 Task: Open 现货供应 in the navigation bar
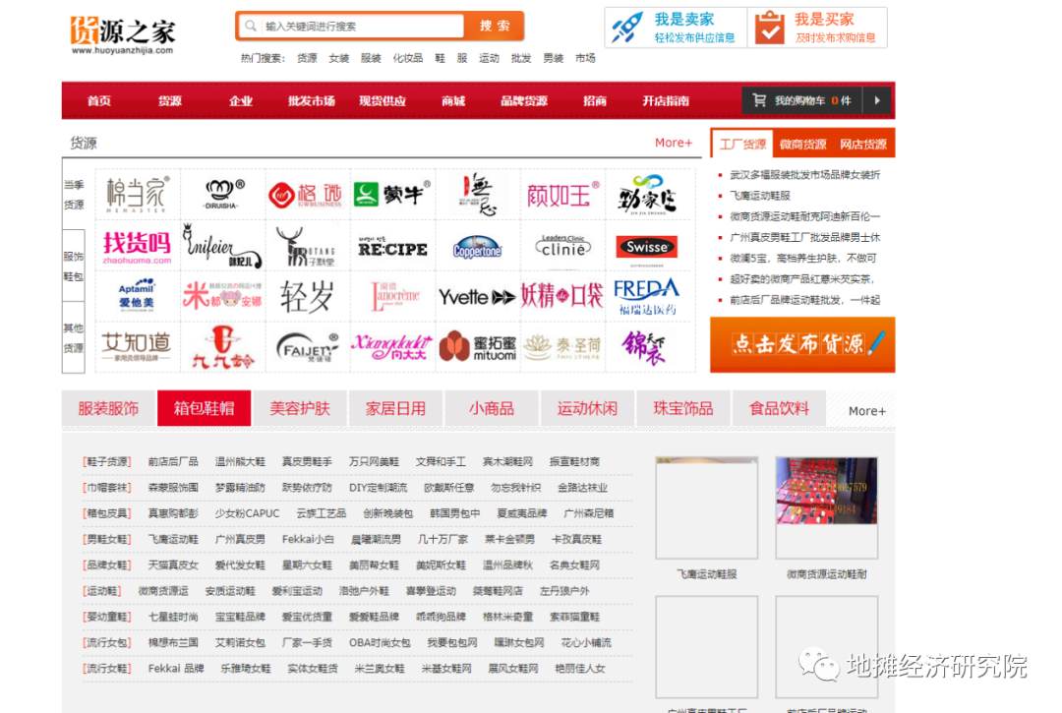click(x=383, y=101)
